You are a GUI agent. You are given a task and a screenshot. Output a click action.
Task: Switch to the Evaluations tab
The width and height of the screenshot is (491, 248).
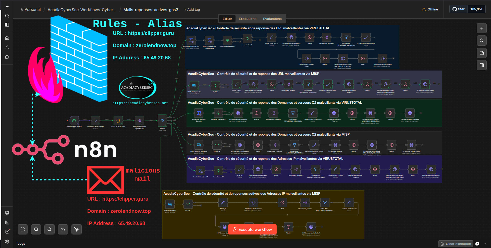click(272, 19)
